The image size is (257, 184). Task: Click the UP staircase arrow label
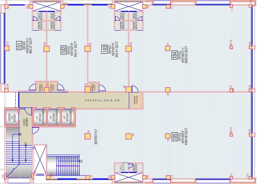(x=26, y=144)
